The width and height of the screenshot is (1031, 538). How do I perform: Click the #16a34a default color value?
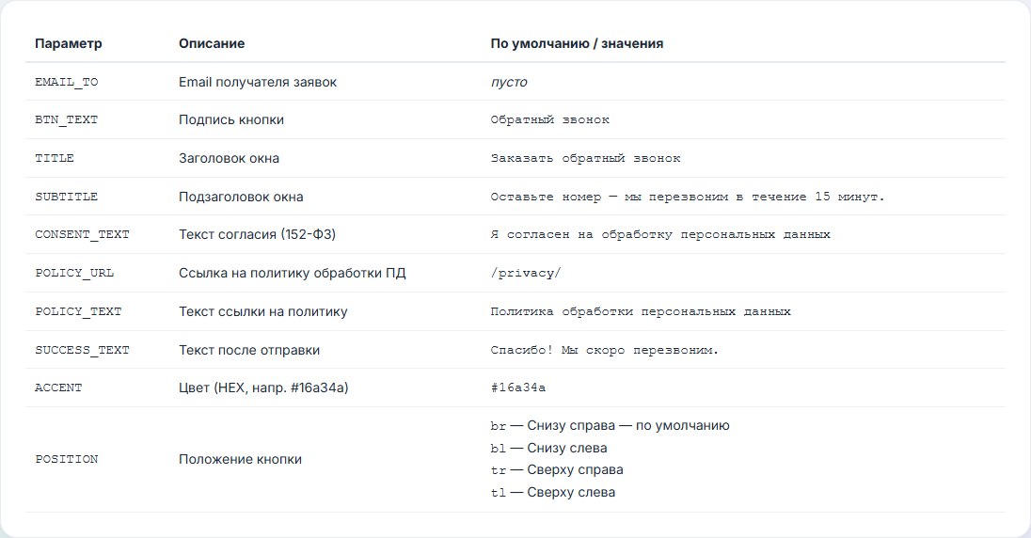[518, 388]
